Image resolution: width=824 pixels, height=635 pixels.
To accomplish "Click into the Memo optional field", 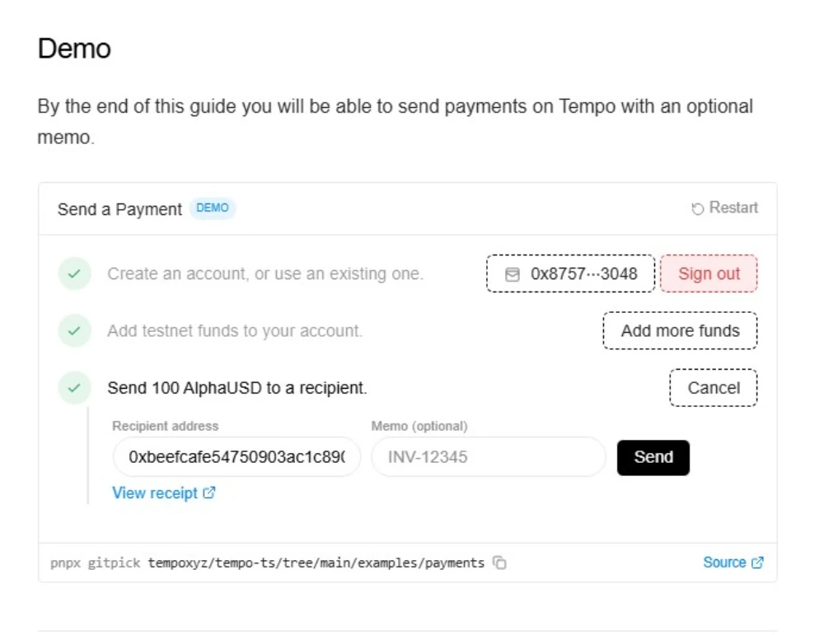I will 488,457.
